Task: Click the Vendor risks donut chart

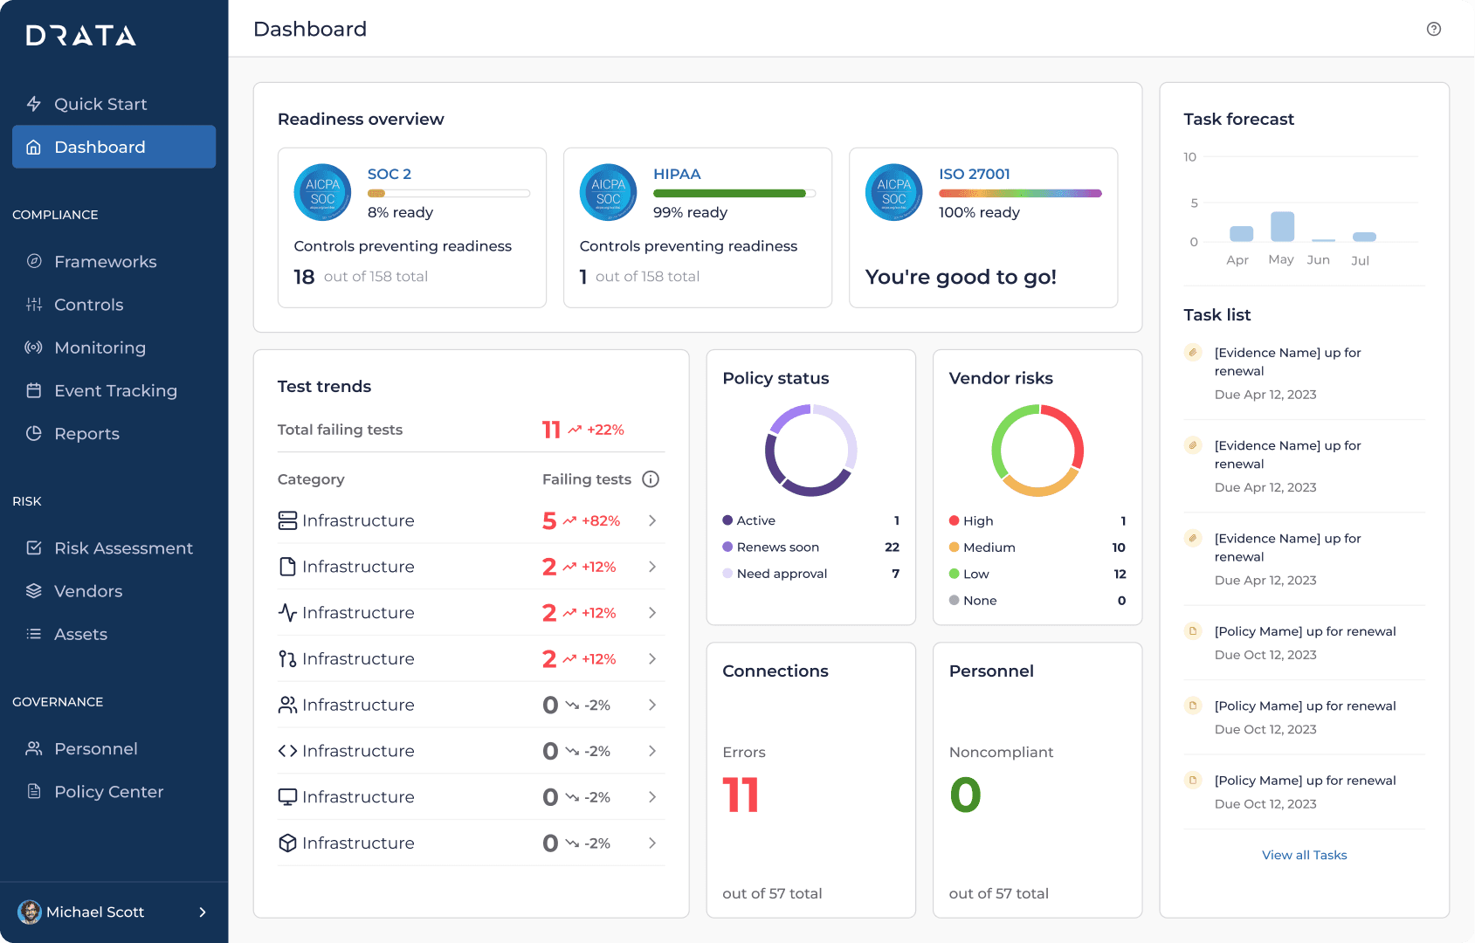Action: coord(1037,451)
